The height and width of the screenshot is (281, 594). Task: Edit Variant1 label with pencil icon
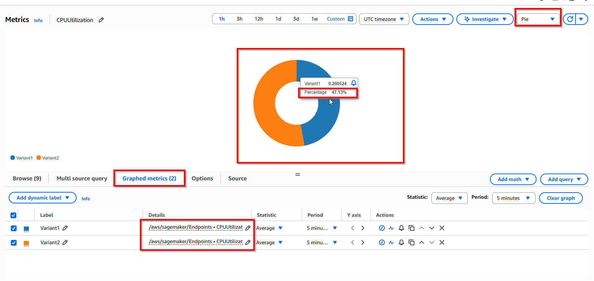tap(65, 228)
